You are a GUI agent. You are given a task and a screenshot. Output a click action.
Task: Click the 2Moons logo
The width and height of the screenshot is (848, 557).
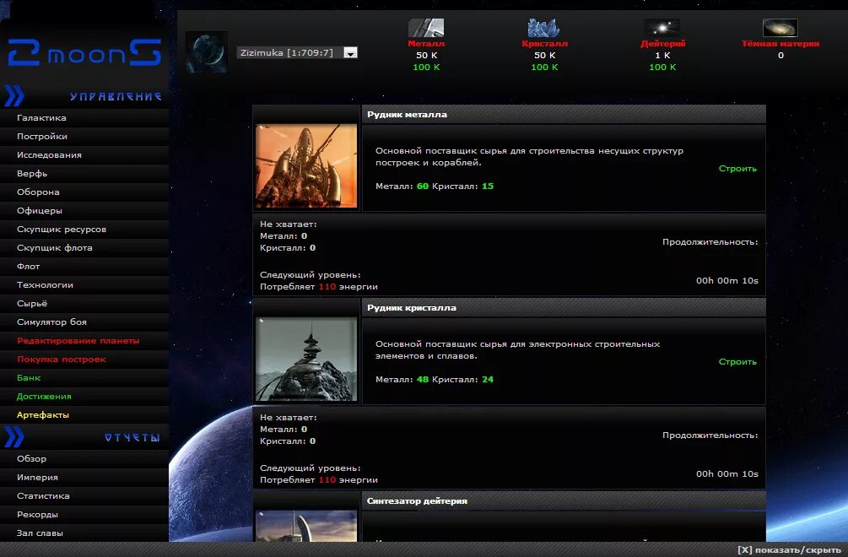pyautogui.click(x=84, y=52)
